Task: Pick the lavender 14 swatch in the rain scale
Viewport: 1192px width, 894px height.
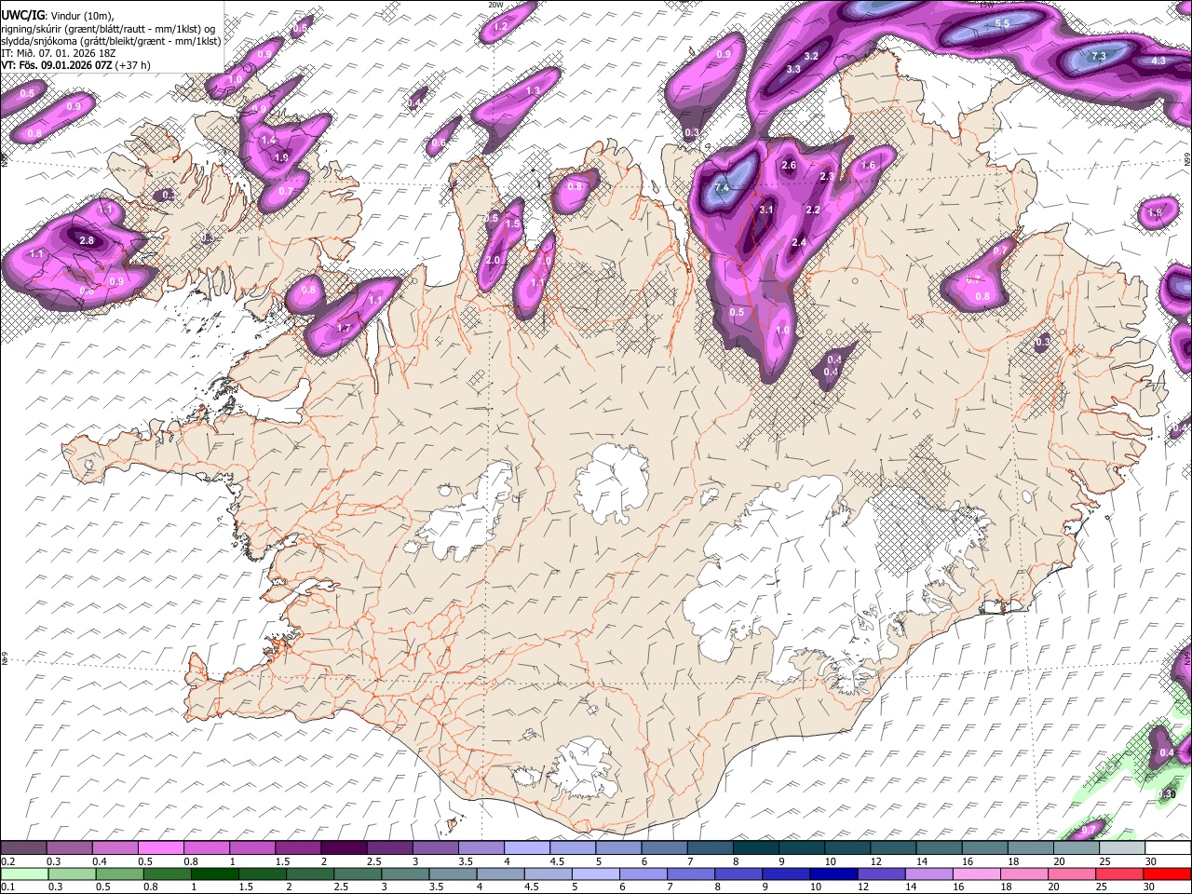Action: [x=930, y=874]
